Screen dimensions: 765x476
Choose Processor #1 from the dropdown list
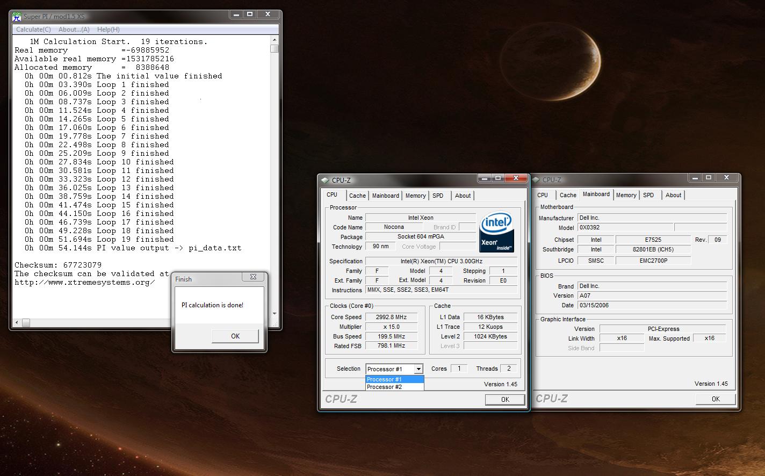tap(395, 379)
